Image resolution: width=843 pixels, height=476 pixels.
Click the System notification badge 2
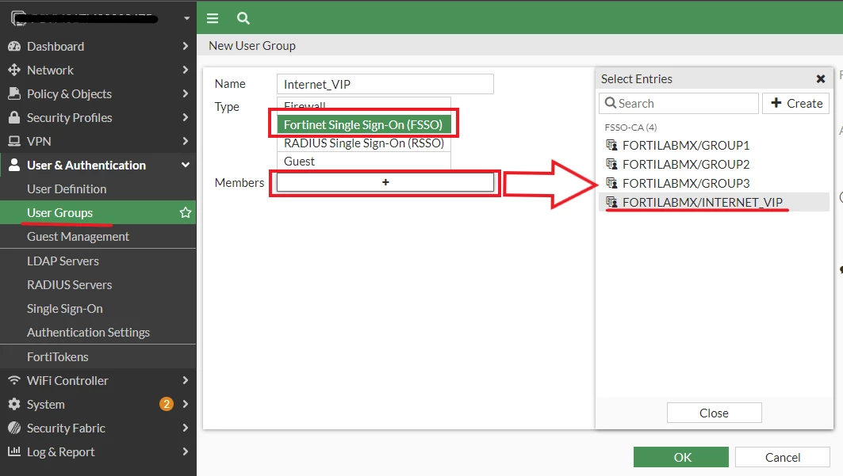tap(167, 404)
